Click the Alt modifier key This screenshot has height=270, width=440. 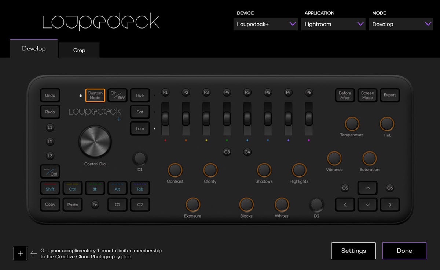[117, 188]
